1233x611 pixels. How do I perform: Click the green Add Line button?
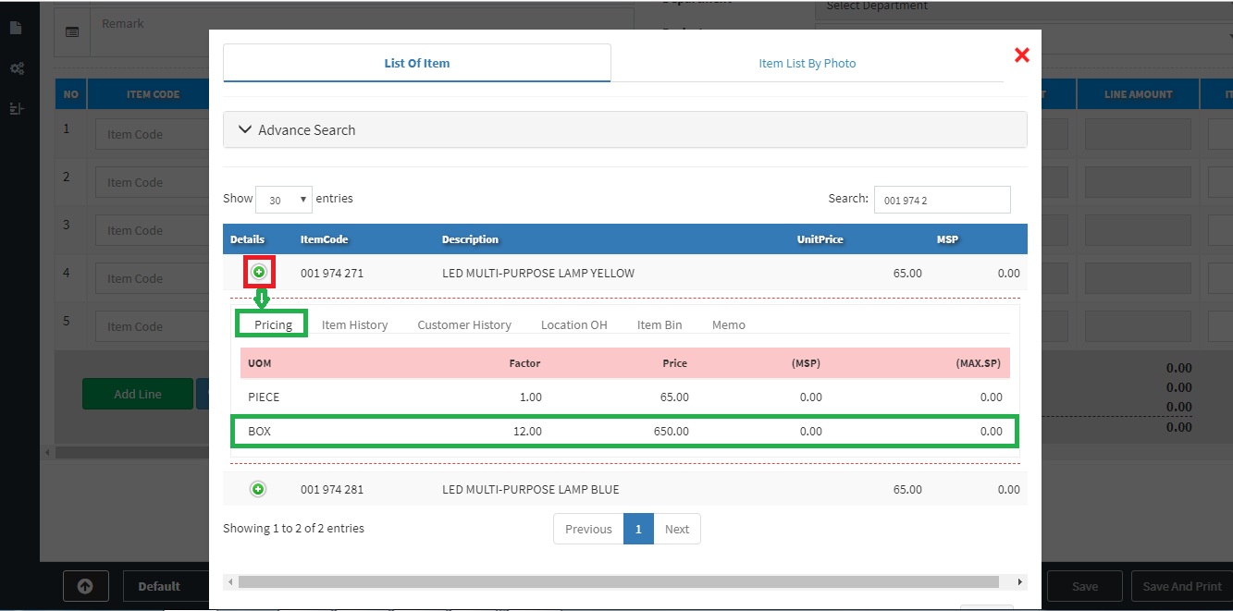pyautogui.click(x=138, y=394)
